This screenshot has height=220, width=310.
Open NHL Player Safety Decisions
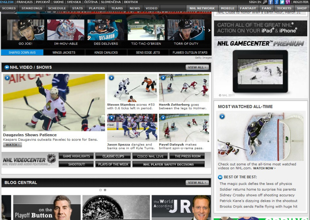click(x=169, y=164)
